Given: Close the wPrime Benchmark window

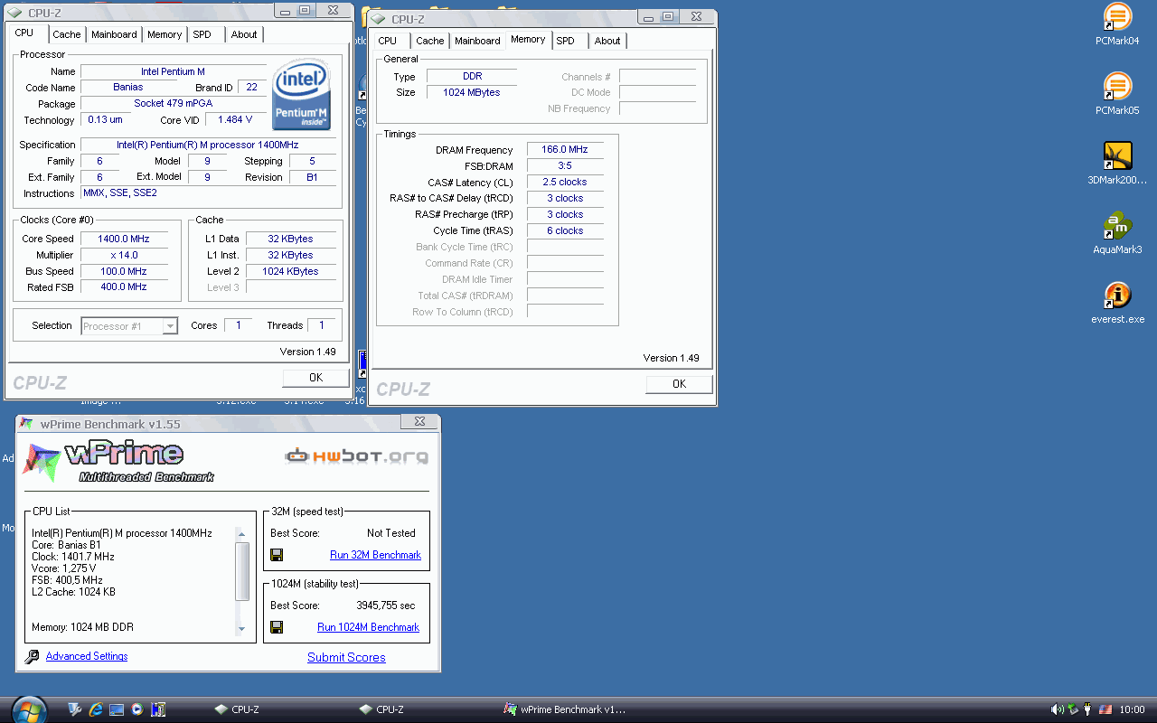Looking at the screenshot, I should [419, 422].
